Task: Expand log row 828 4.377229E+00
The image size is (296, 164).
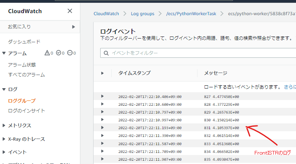Action: click(102, 104)
